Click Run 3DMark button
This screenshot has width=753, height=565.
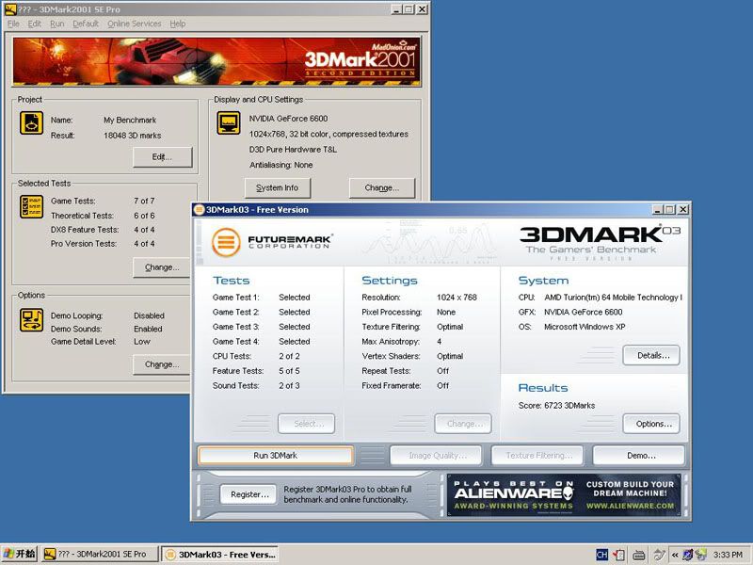[x=275, y=456]
